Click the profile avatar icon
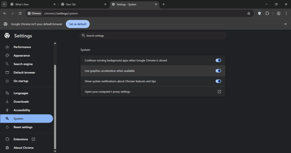Screen dimensions: 291x153 (278, 13)
